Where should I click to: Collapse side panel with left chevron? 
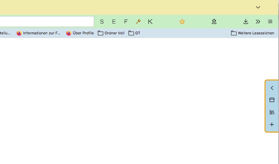pyautogui.click(x=272, y=88)
